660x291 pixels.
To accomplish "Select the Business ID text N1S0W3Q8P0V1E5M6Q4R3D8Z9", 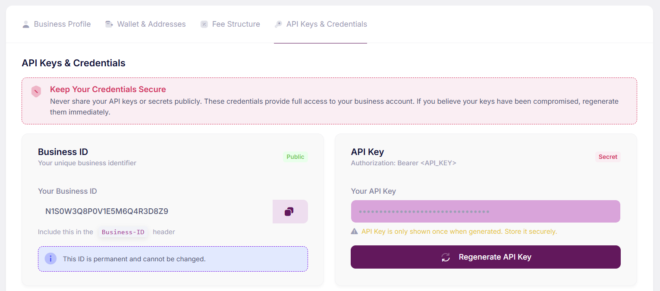I will [107, 211].
